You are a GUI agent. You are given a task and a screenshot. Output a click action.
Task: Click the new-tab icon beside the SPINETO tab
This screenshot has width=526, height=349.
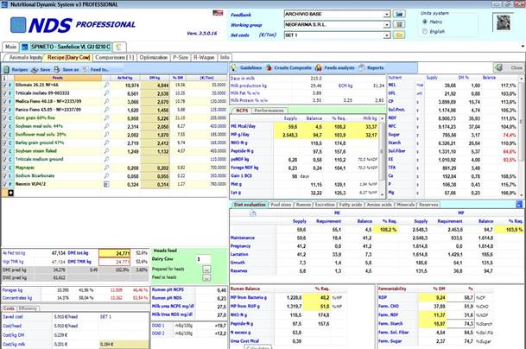[118, 47]
